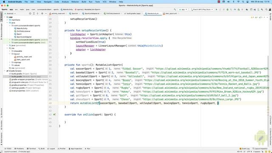
Task: Open the Terminal tool window
Action: point(31,149)
